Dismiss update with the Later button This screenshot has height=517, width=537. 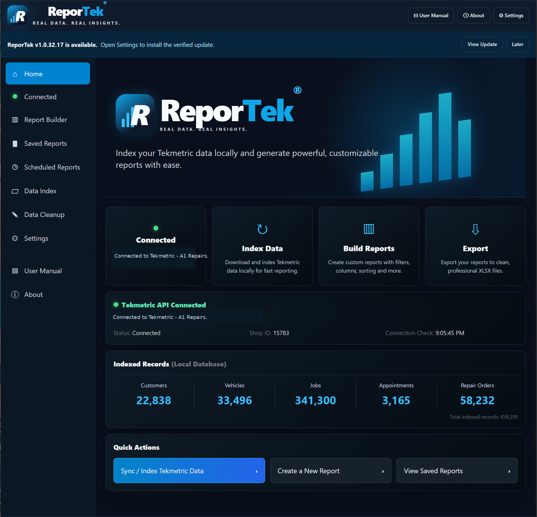point(518,44)
